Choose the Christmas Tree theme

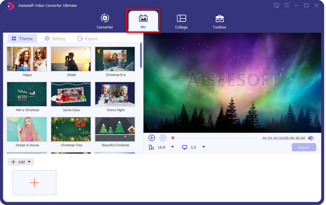71,129
